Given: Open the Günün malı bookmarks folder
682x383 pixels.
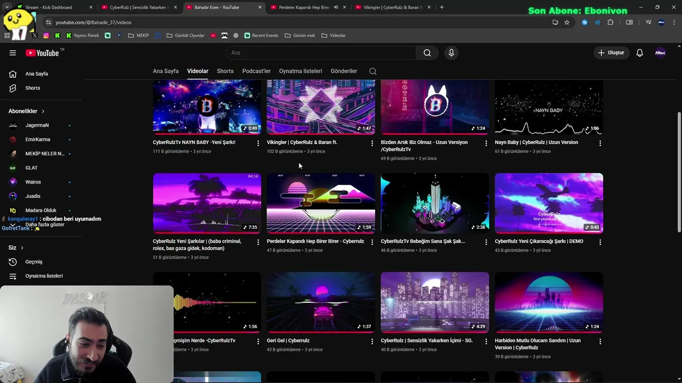Looking at the screenshot, I should click(300, 36).
